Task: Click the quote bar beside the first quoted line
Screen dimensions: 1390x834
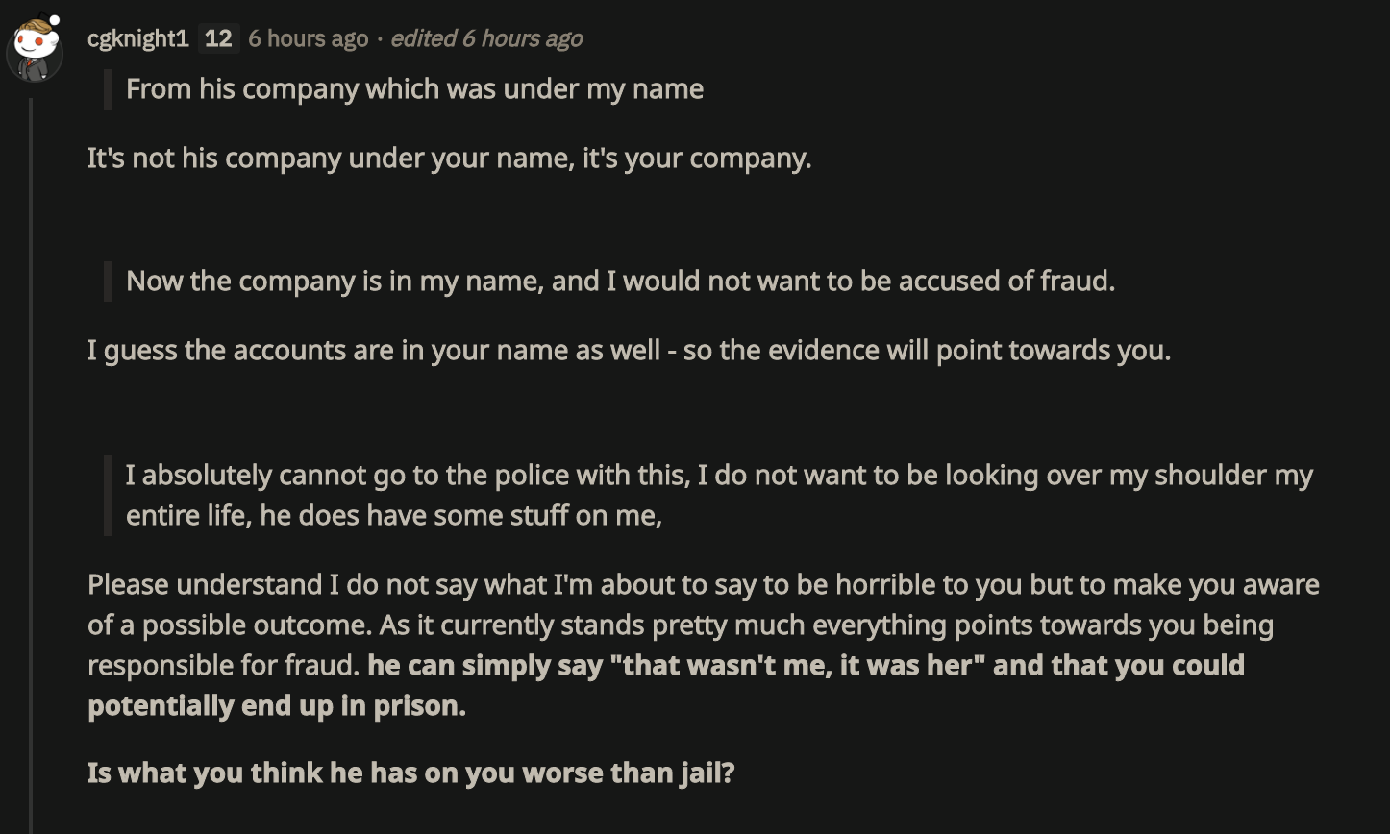Action: 108,89
